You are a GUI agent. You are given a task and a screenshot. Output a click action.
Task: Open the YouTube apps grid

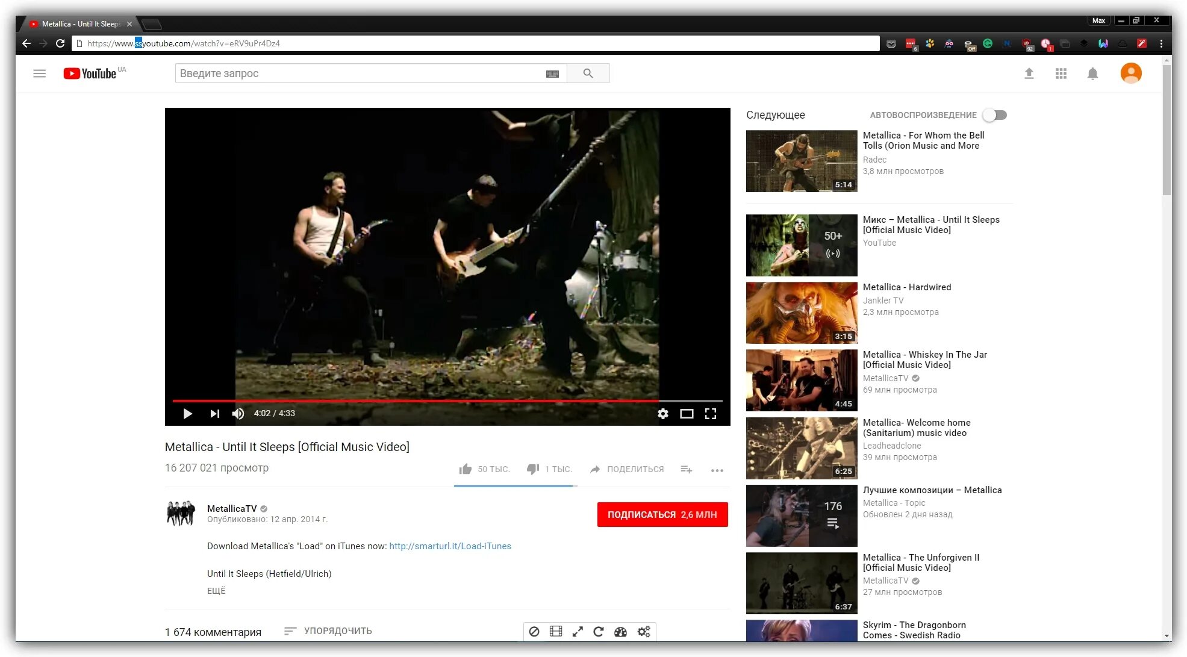(1061, 73)
